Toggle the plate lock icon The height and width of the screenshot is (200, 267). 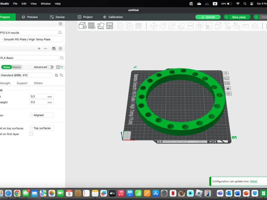(228, 88)
